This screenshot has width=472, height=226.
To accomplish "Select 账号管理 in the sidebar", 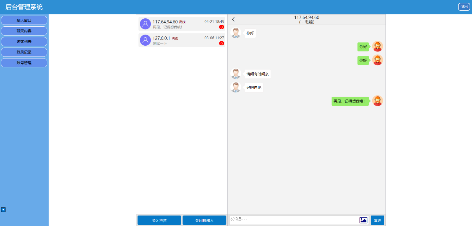I will (24, 63).
